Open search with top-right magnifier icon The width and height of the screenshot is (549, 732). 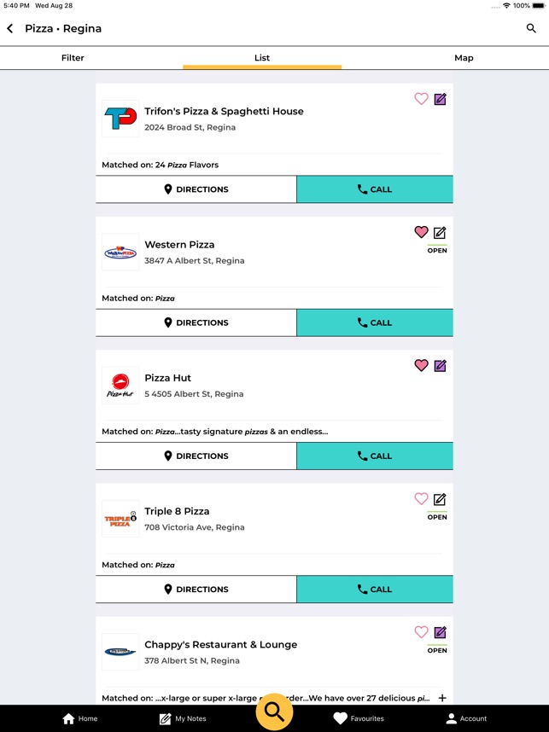pyautogui.click(x=531, y=28)
